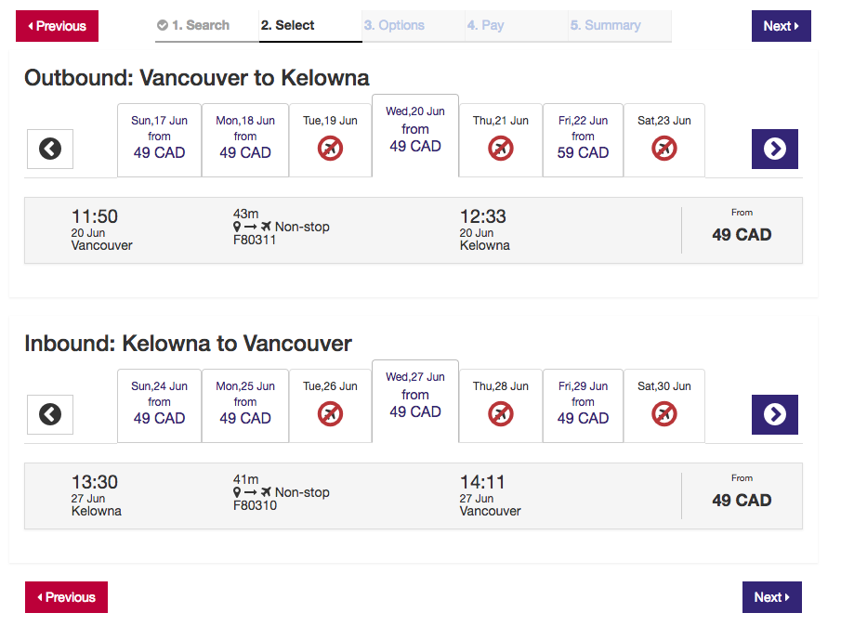Select Fri, 22 Jun 59 CAD outbound tab

coord(583,140)
